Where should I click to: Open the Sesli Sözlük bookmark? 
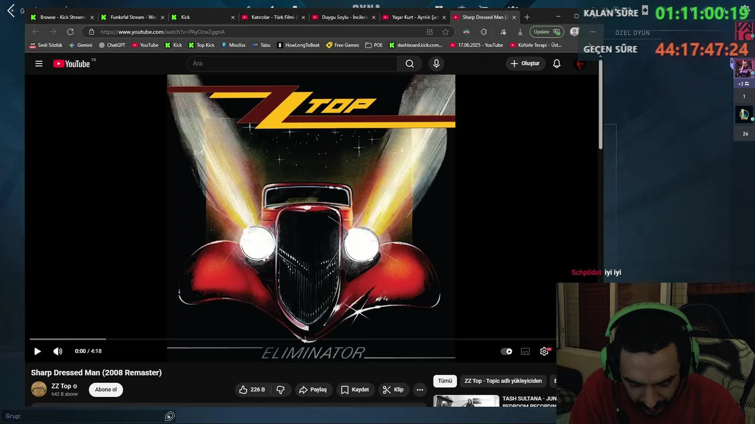point(46,45)
